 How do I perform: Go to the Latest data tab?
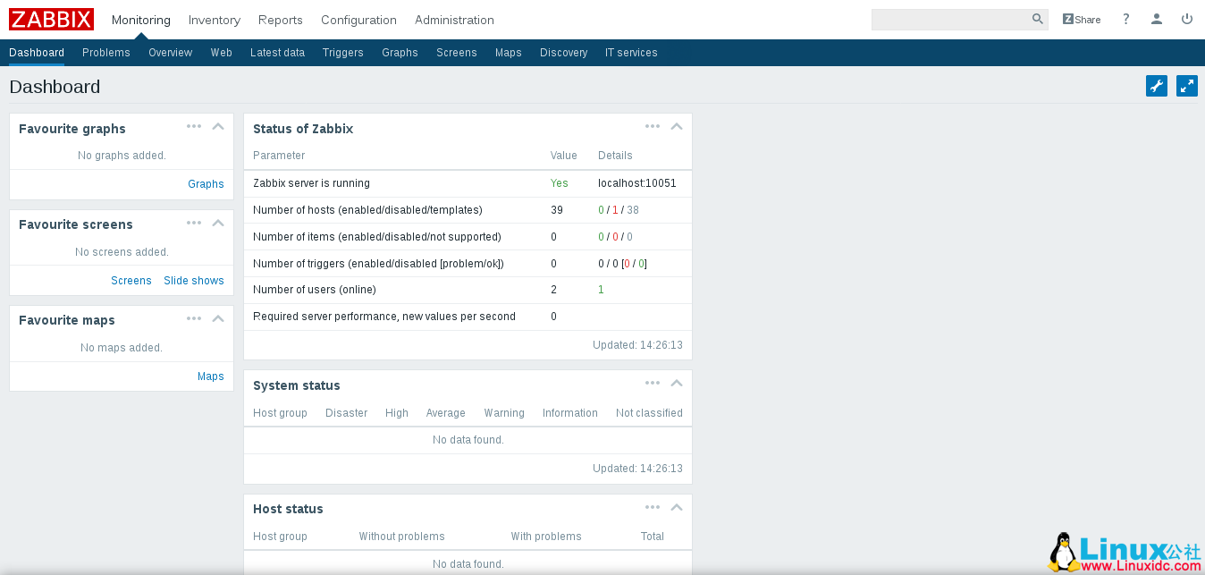[277, 53]
